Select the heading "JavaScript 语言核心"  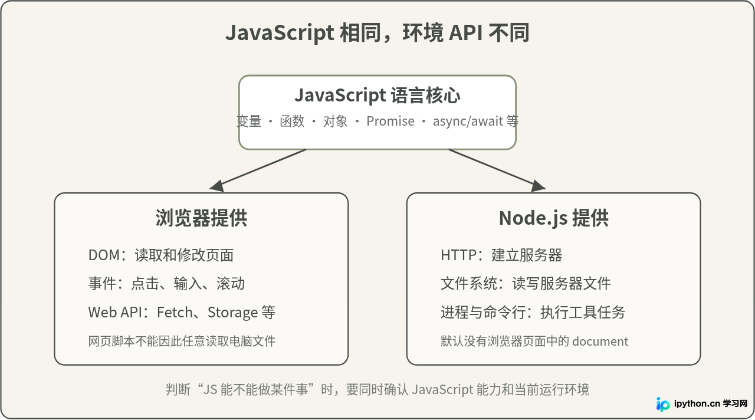(x=377, y=95)
